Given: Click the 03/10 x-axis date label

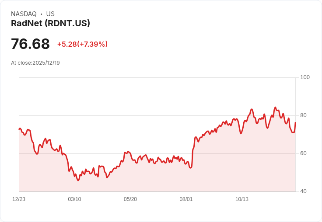Looking at the screenshot, I should click(74, 199).
